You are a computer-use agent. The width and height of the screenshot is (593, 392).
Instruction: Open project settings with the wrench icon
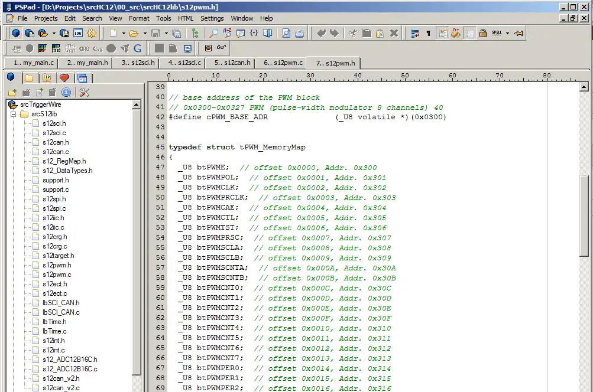(84, 92)
